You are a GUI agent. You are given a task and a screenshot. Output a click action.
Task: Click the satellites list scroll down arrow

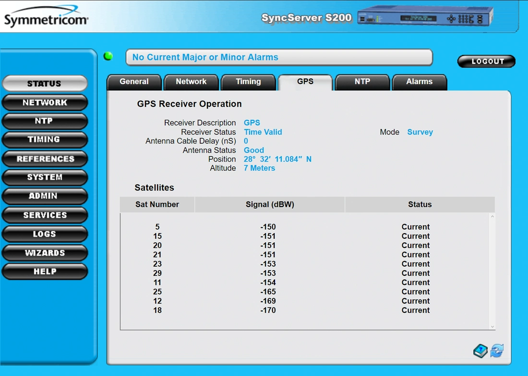click(492, 327)
